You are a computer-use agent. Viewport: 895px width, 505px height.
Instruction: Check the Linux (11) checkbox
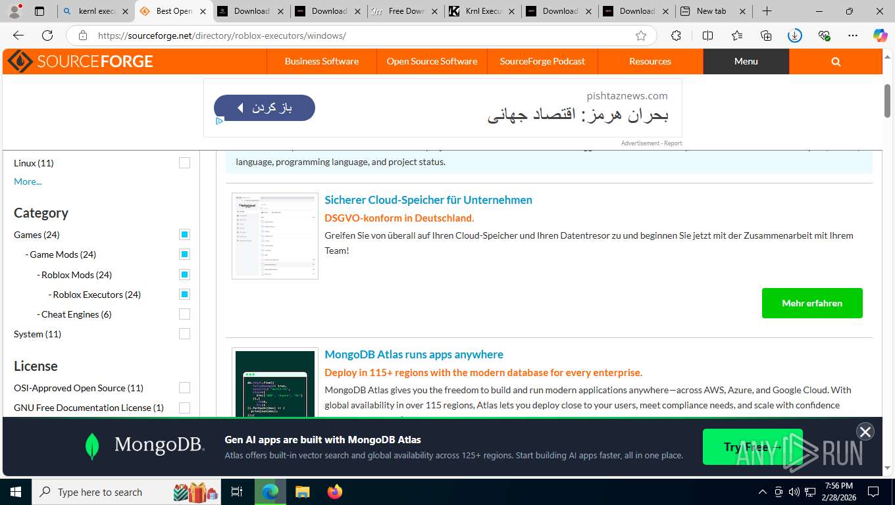(184, 163)
